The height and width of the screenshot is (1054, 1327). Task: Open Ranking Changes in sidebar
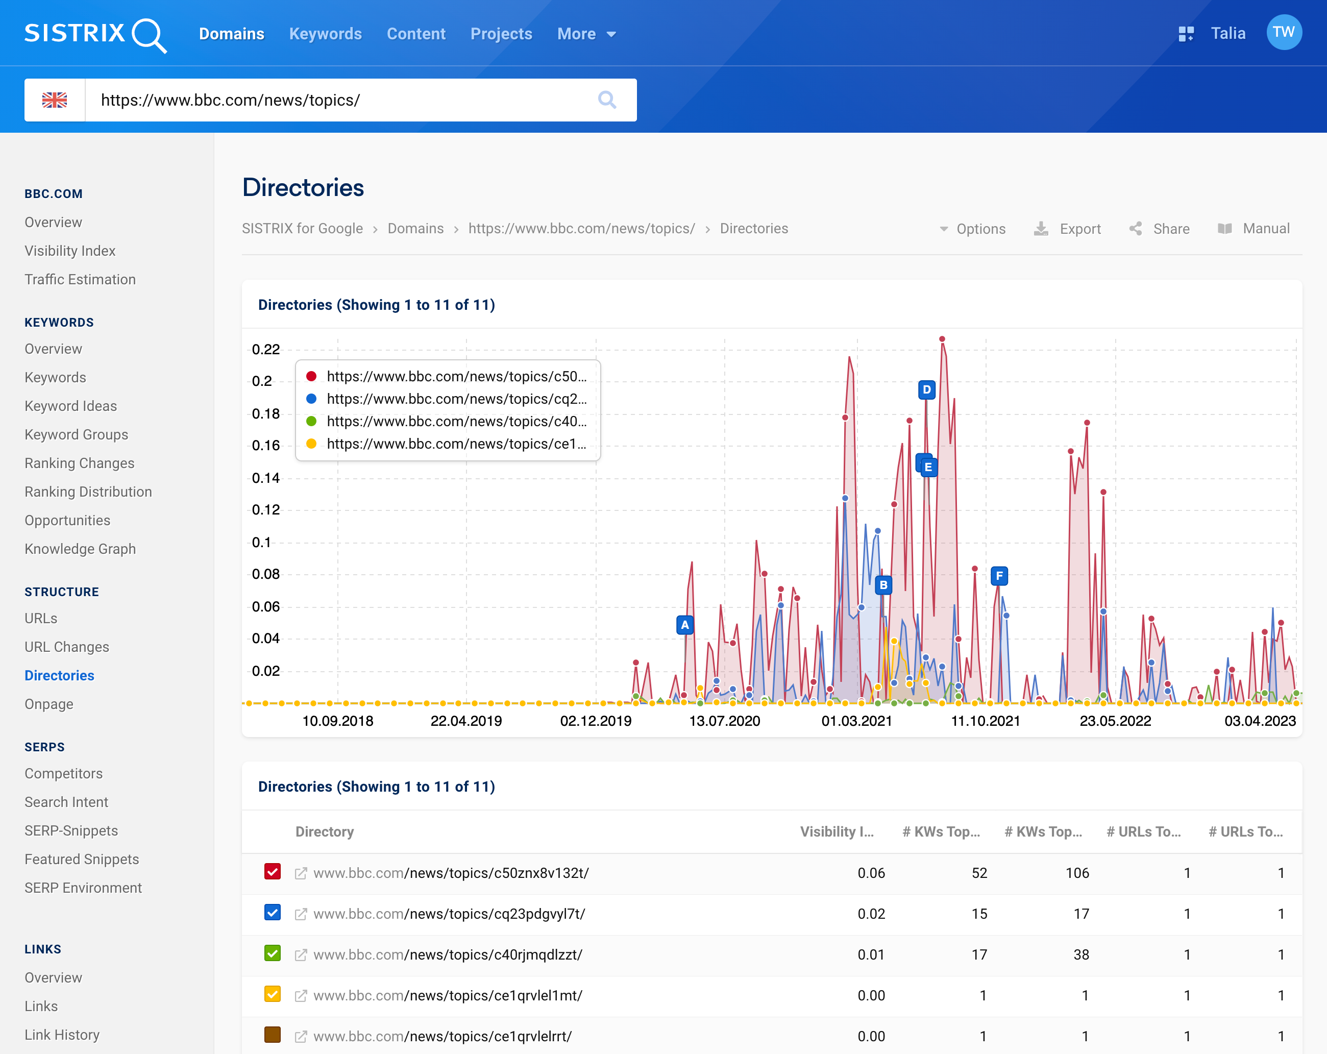80,463
